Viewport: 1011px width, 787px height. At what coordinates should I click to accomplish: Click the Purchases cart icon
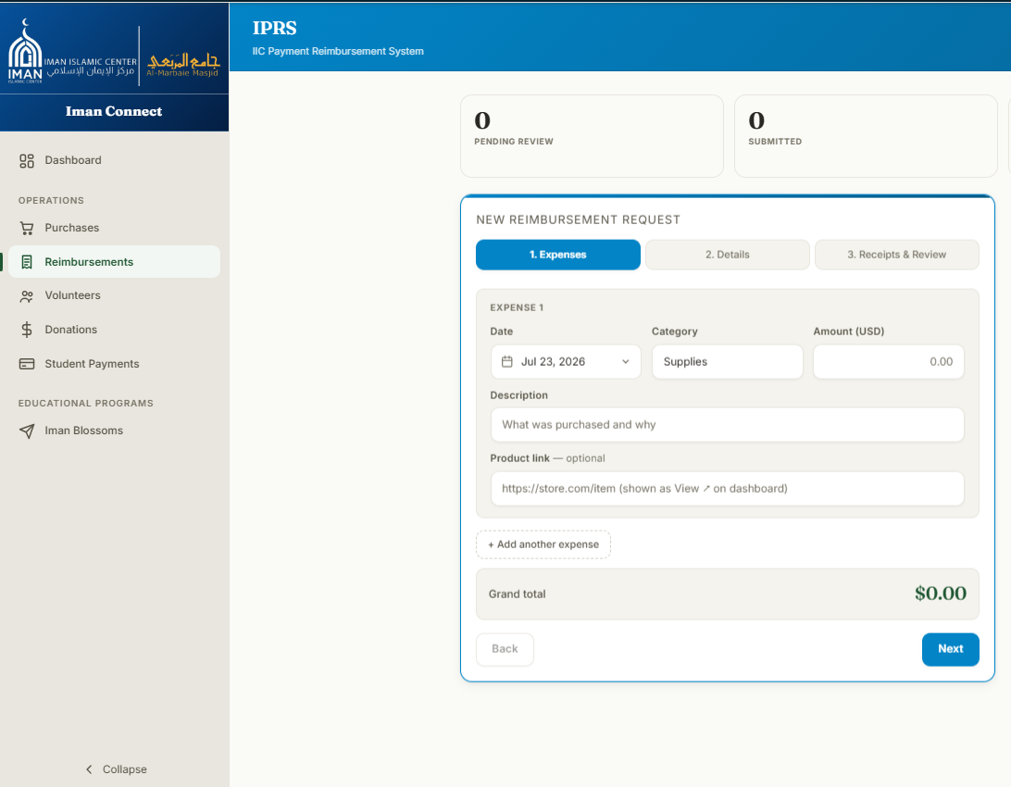pyautogui.click(x=27, y=228)
